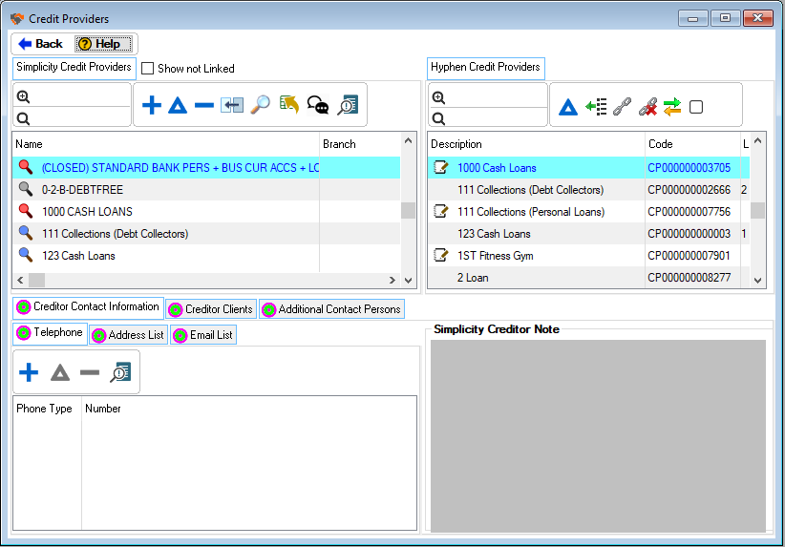The width and height of the screenshot is (785, 547).
Task: Click the green and orange swap arrows icon
Action: point(672,107)
